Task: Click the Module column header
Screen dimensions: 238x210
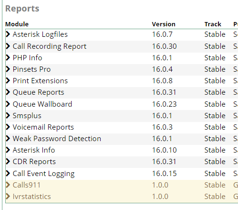Action: click(17, 24)
